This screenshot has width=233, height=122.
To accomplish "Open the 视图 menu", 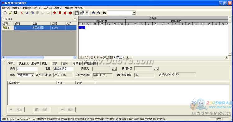I will (27, 7).
